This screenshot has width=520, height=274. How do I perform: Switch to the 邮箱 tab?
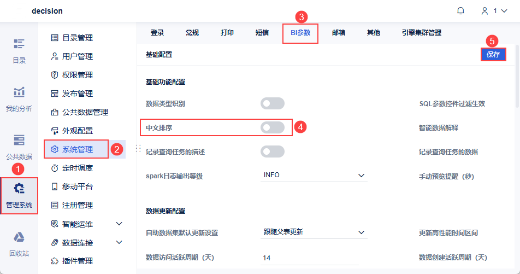click(x=339, y=33)
